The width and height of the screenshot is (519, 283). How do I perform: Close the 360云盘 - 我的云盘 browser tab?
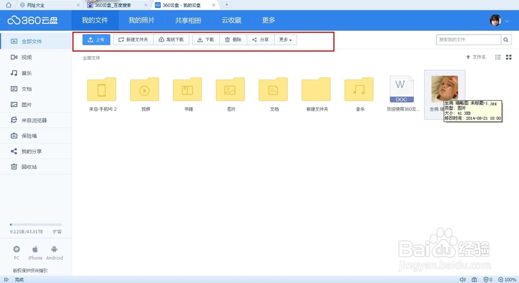213,5
